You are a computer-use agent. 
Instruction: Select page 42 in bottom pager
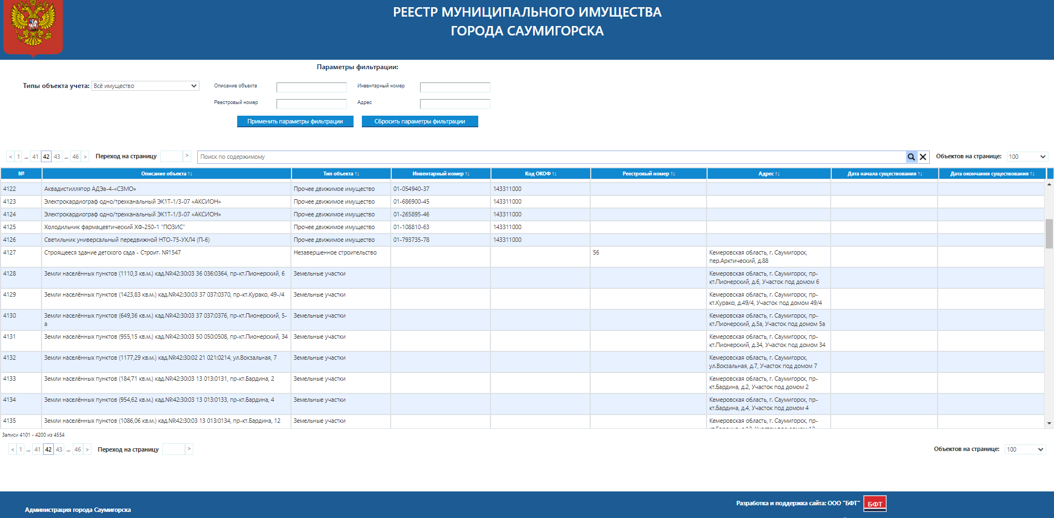[49, 449]
